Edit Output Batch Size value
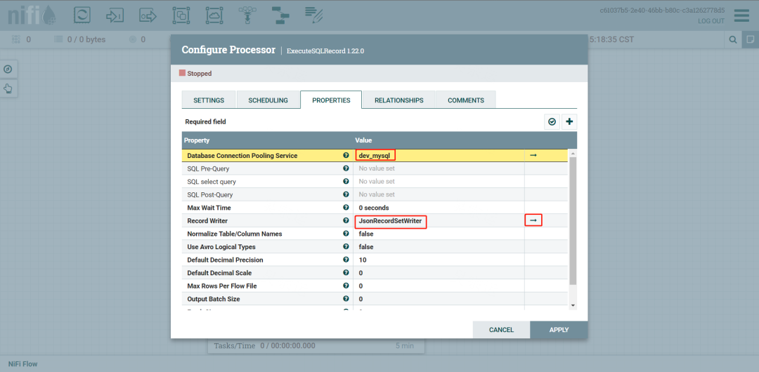 (x=439, y=299)
